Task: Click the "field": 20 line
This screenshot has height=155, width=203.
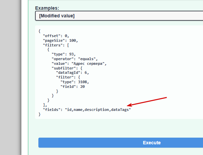Action: tap(73, 87)
